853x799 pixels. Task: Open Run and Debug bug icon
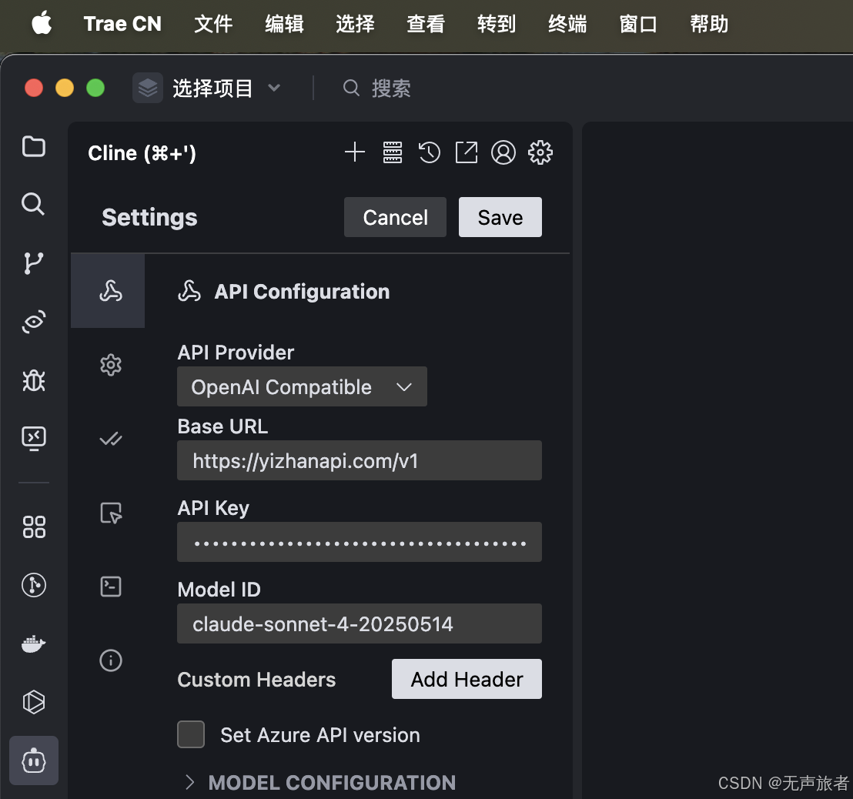(33, 379)
